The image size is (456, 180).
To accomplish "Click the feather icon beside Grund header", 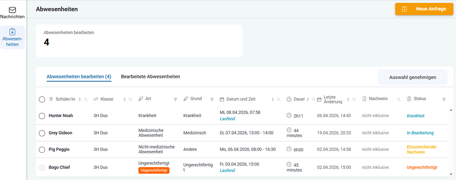I will [x=185, y=99].
